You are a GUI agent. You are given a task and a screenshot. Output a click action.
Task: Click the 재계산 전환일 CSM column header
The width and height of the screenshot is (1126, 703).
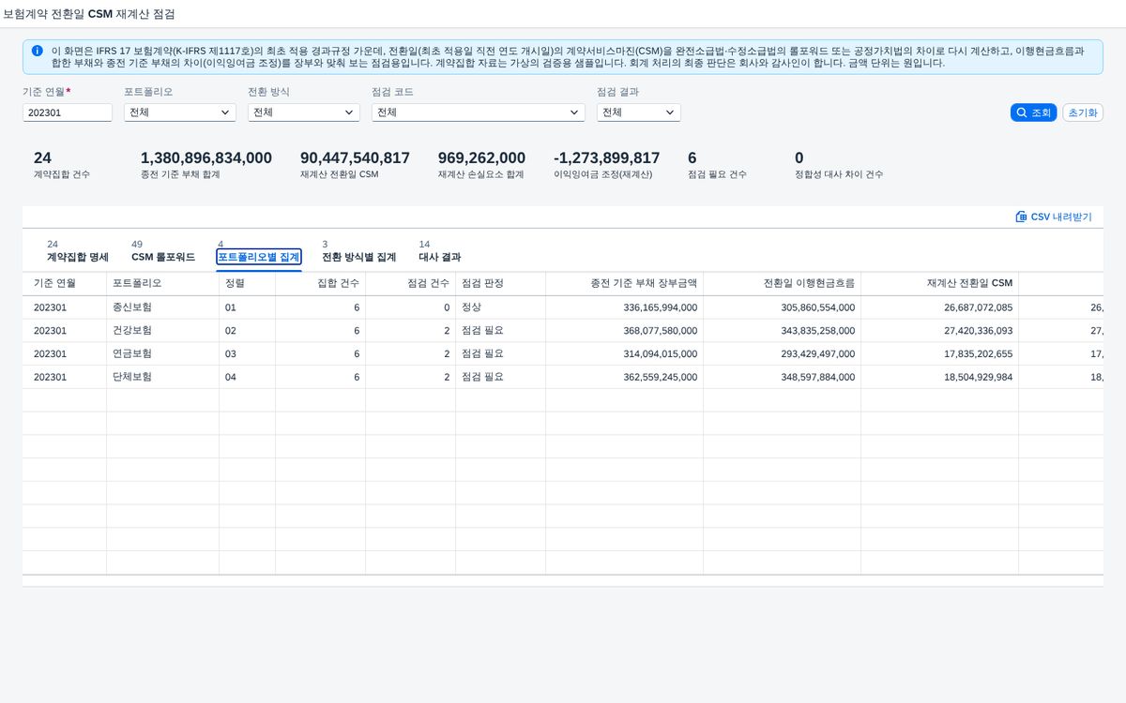[x=940, y=283]
